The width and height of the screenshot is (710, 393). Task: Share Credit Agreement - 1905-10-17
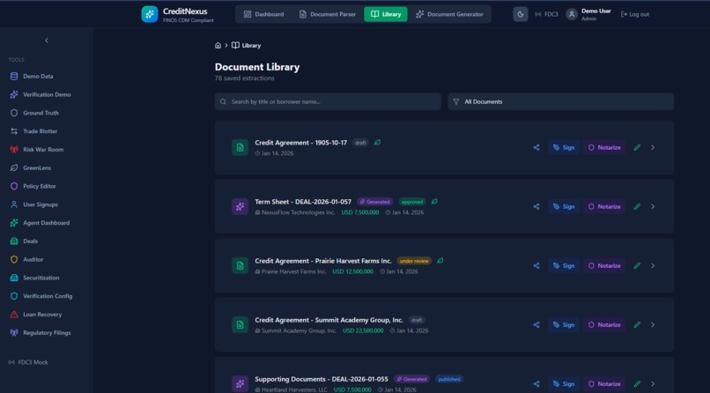pos(536,148)
